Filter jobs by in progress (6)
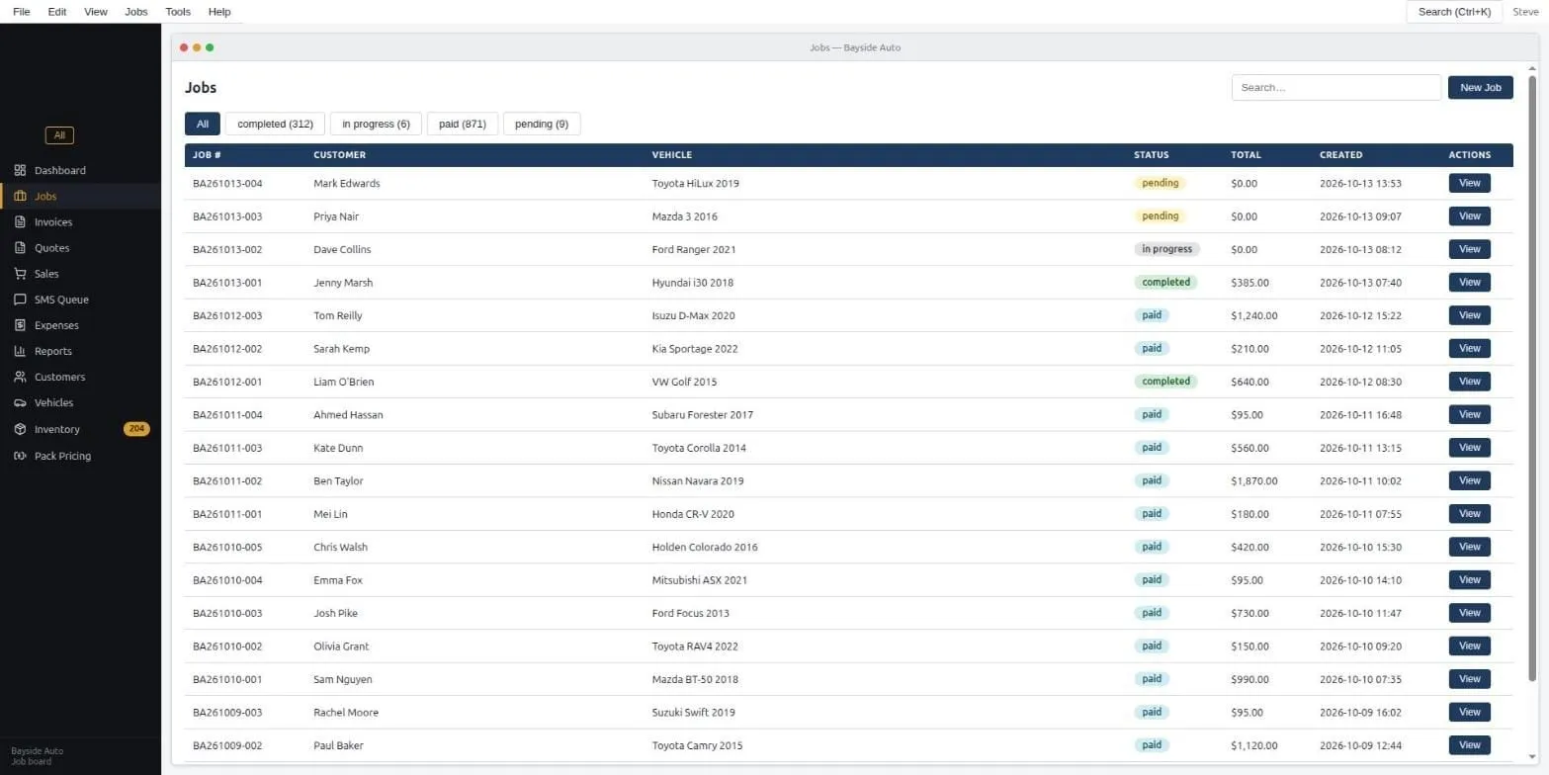Viewport: 1549px width, 775px height. pyautogui.click(x=376, y=124)
